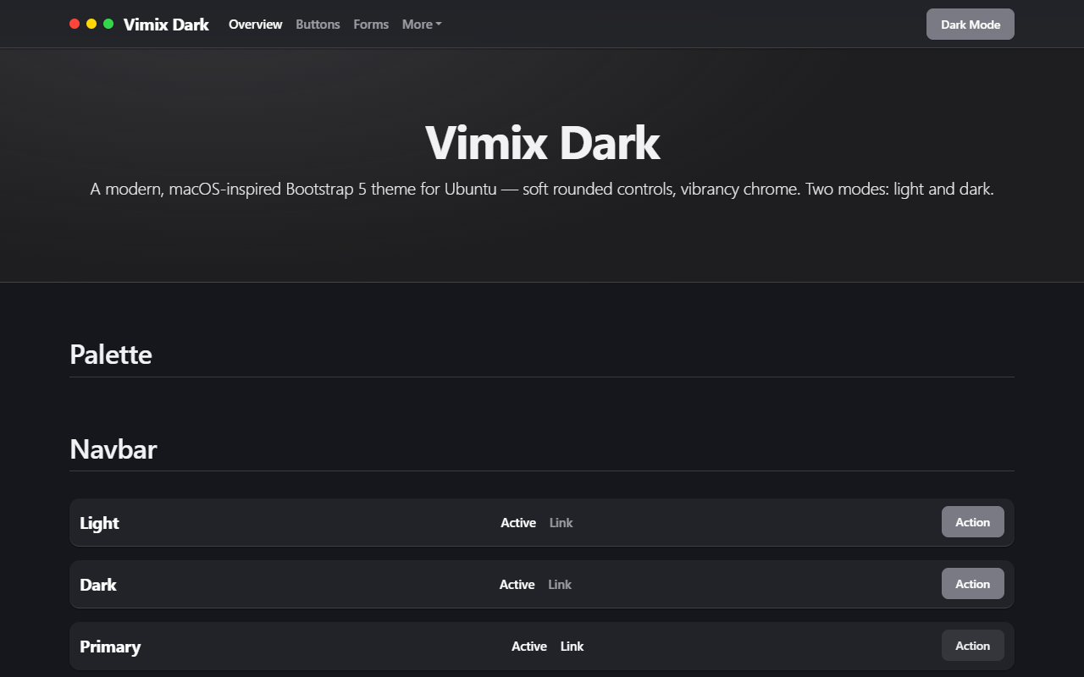Click Action in the Primary navbar
Image resolution: width=1084 pixels, height=677 pixels.
point(973,646)
